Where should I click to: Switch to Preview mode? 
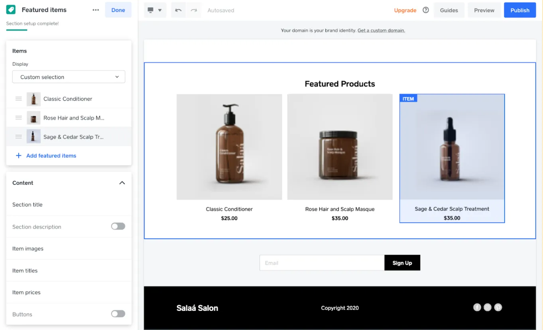click(484, 10)
